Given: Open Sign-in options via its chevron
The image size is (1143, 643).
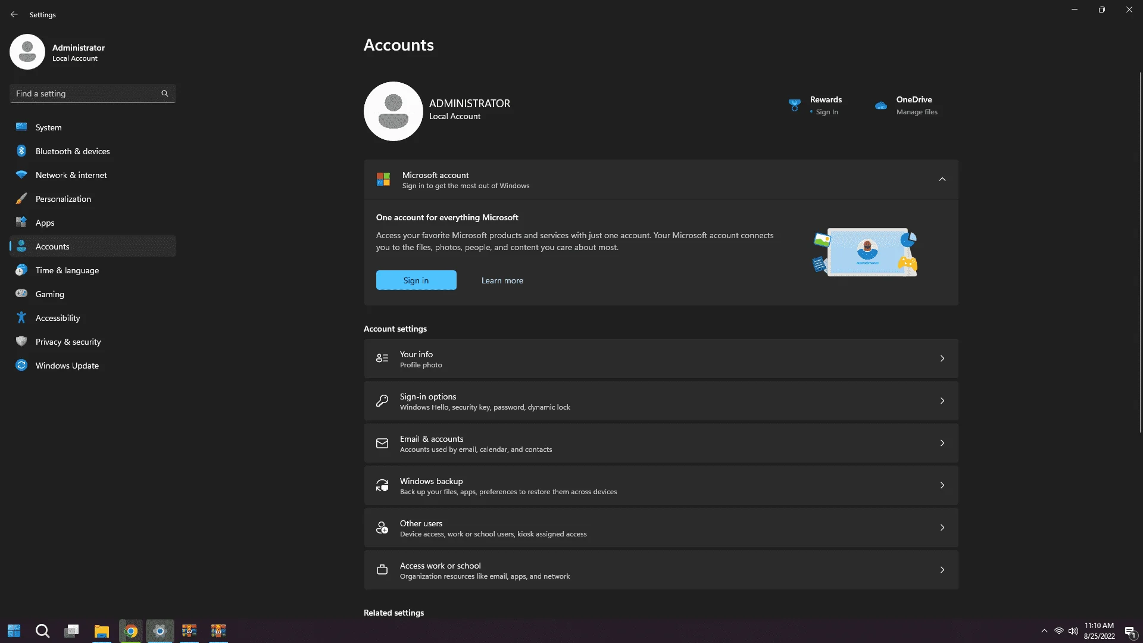Looking at the screenshot, I should (x=942, y=401).
